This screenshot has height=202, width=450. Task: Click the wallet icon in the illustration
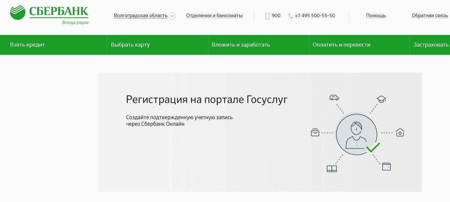[386, 166]
